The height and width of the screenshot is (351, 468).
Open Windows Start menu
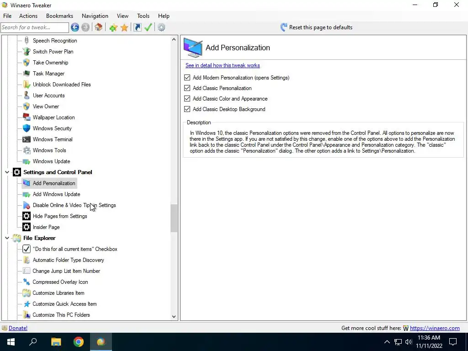tap(11, 342)
